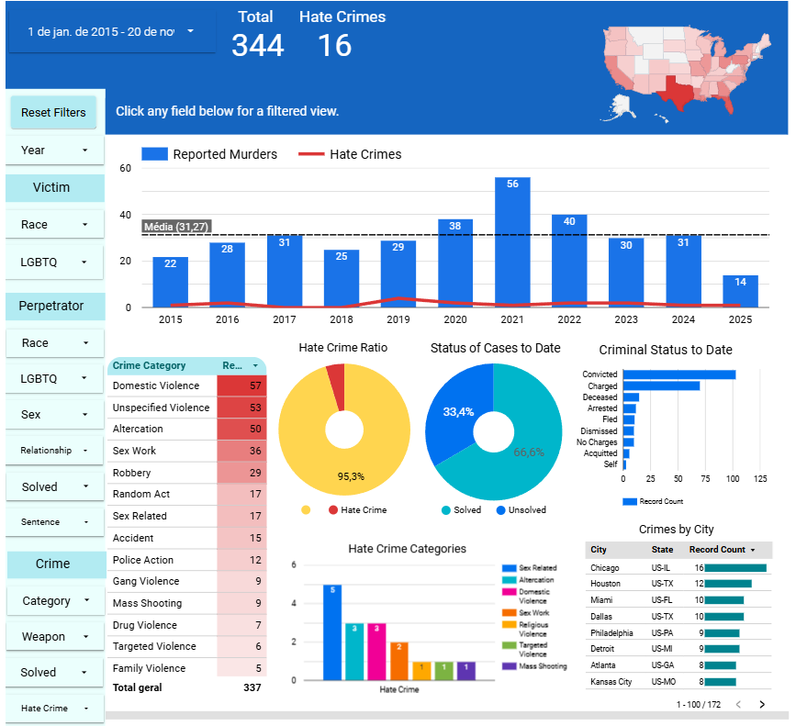Click the 2020 bar showing 38
The height and width of the screenshot is (726, 796).
454,262
